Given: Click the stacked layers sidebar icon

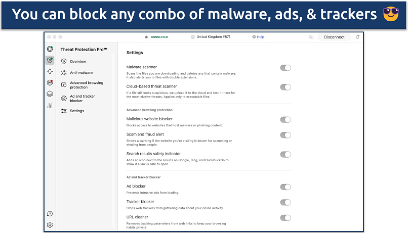Looking at the screenshot, I should [50, 94].
